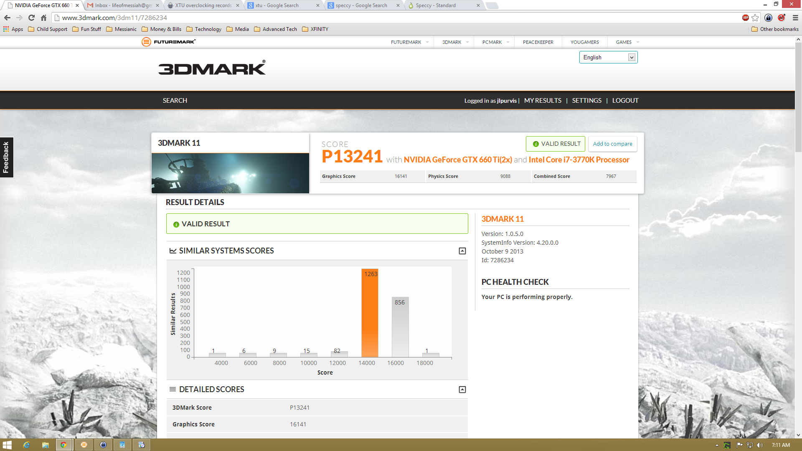Image resolution: width=802 pixels, height=451 pixels.
Task: Close the NVIDIA GeForce GTX 660 tab
Action: [77, 5]
